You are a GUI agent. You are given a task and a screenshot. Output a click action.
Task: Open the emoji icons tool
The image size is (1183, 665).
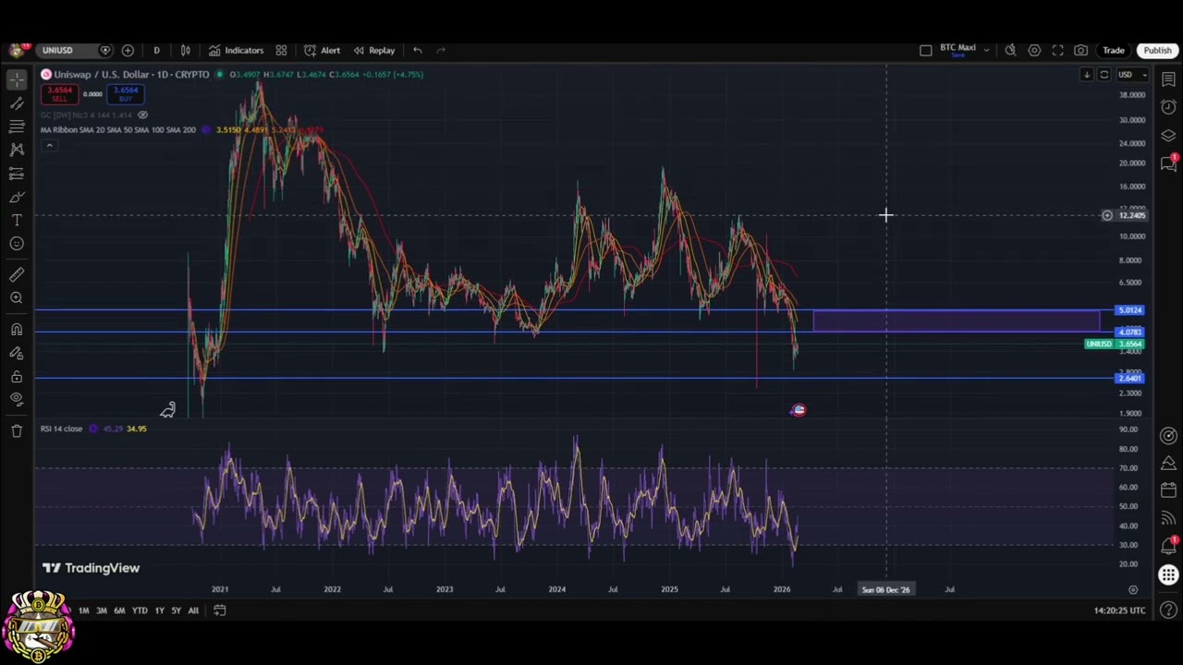click(x=17, y=244)
